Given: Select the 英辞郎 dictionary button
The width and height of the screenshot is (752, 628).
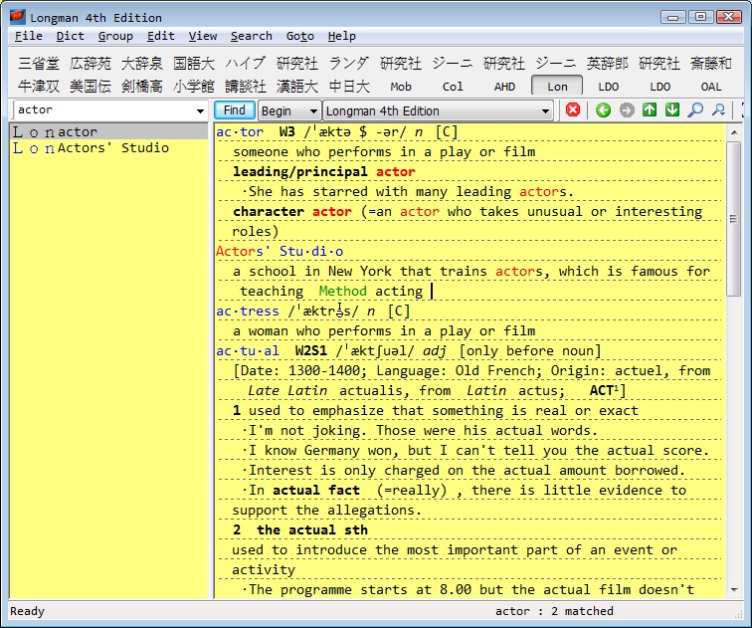Looking at the screenshot, I should [x=607, y=64].
